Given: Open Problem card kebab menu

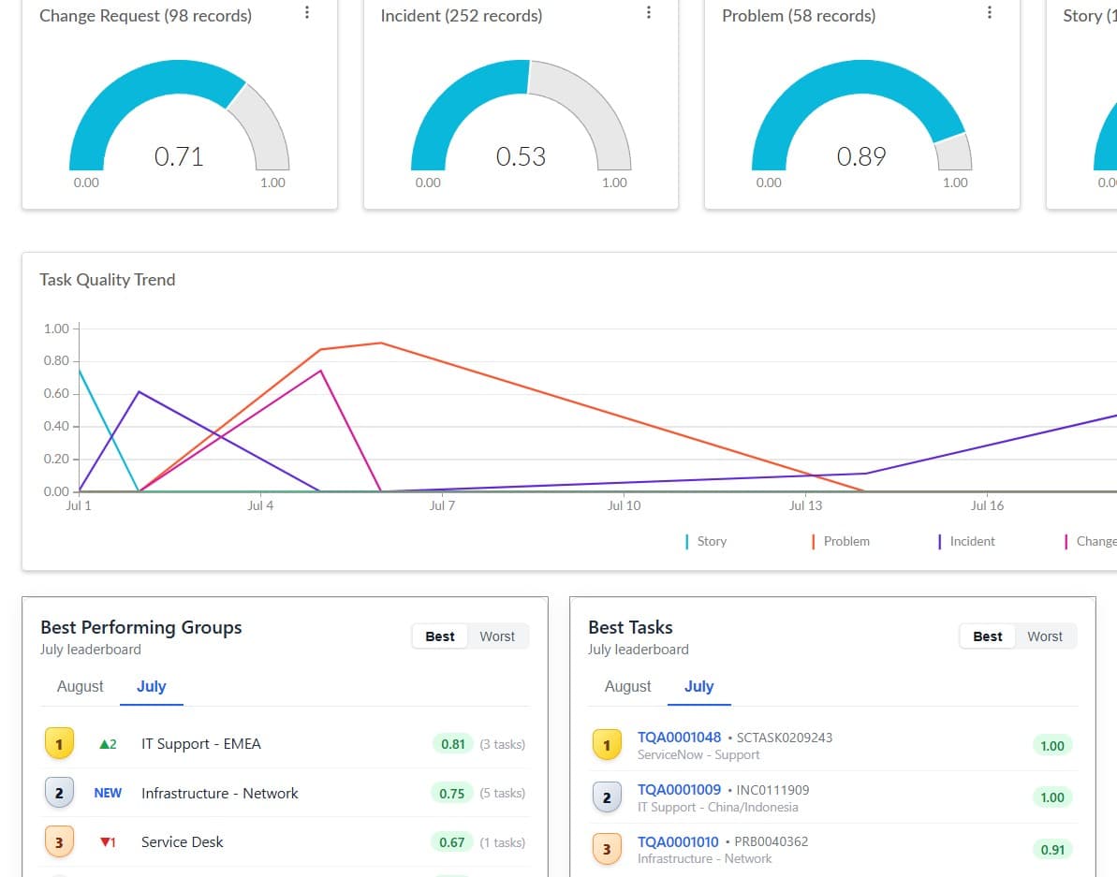Looking at the screenshot, I should [990, 13].
